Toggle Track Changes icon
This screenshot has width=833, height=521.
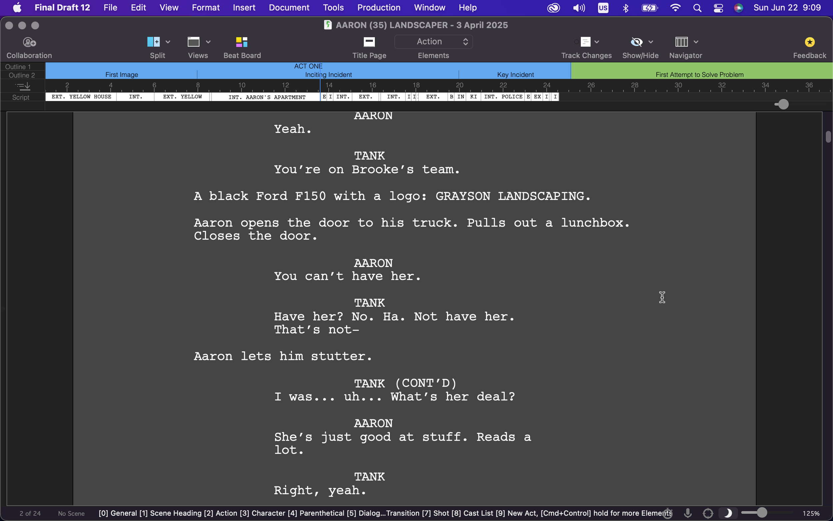[x=585, y=42]
